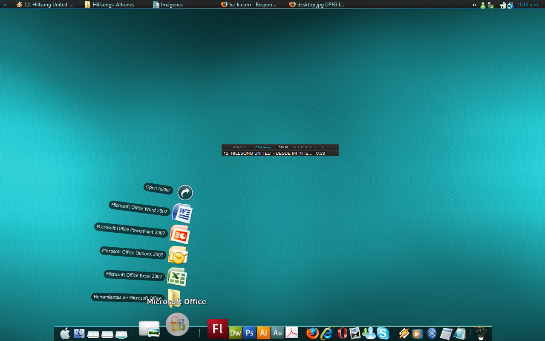Click the WINAMP title label

tap(239, 147)
